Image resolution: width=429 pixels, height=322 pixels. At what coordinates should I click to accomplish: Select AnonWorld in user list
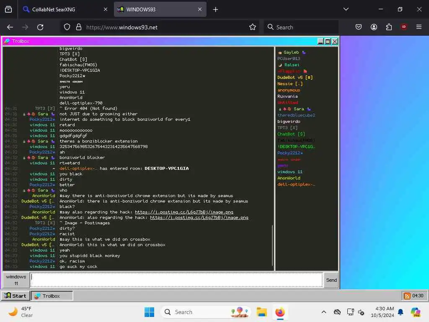(289, 178)
